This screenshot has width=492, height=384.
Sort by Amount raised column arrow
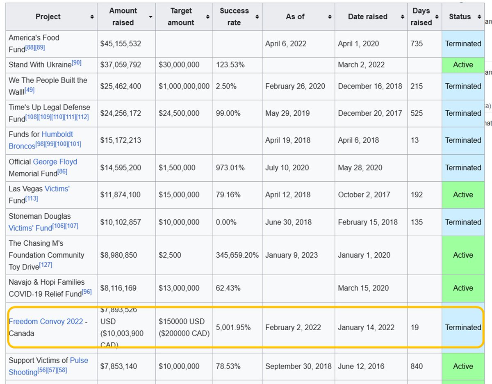pyautogui.click(x=151, y=17)
